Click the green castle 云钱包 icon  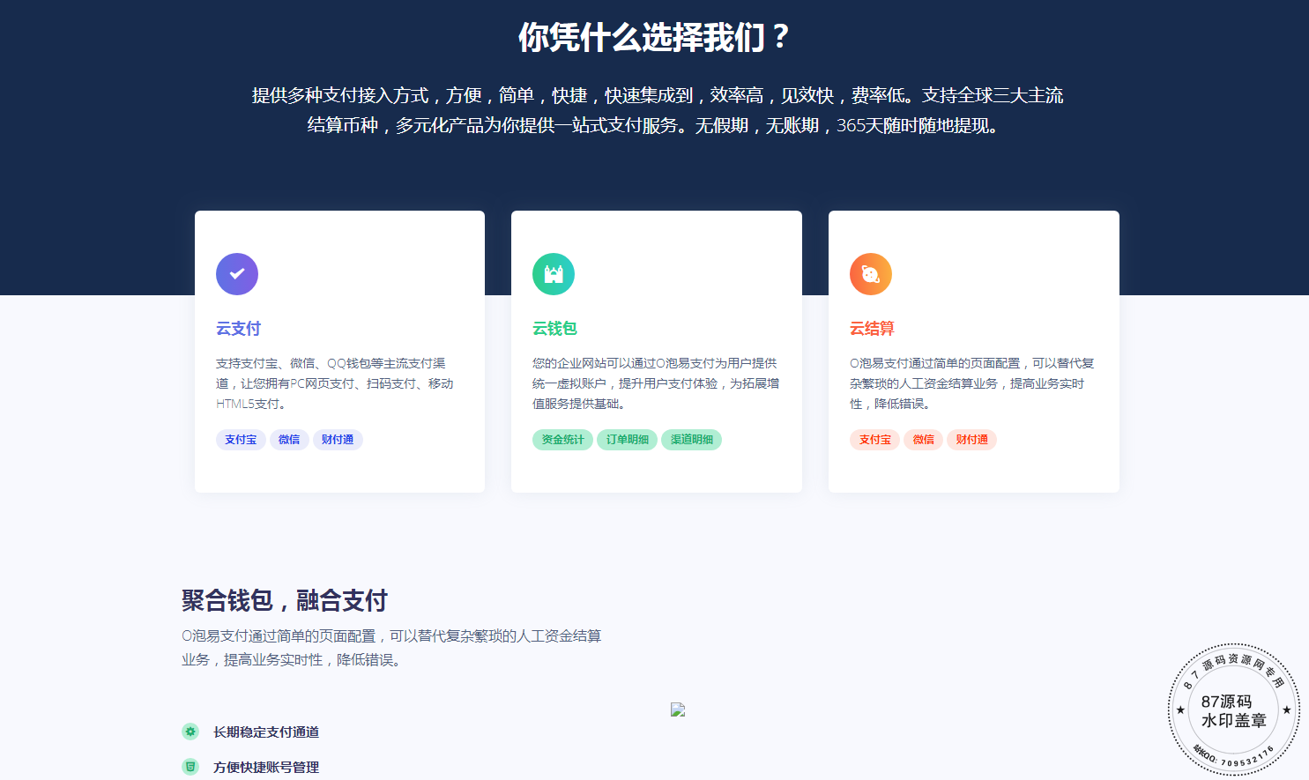(x=554, y=274)
